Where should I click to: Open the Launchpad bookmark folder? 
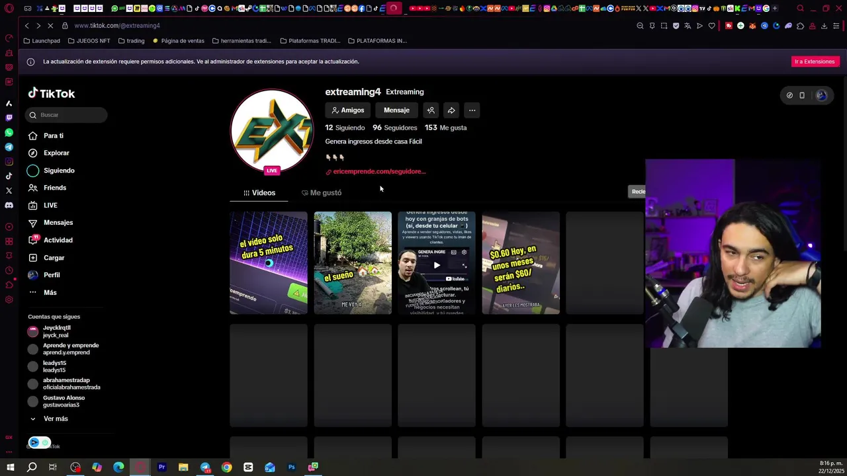[x=41, y=41]
